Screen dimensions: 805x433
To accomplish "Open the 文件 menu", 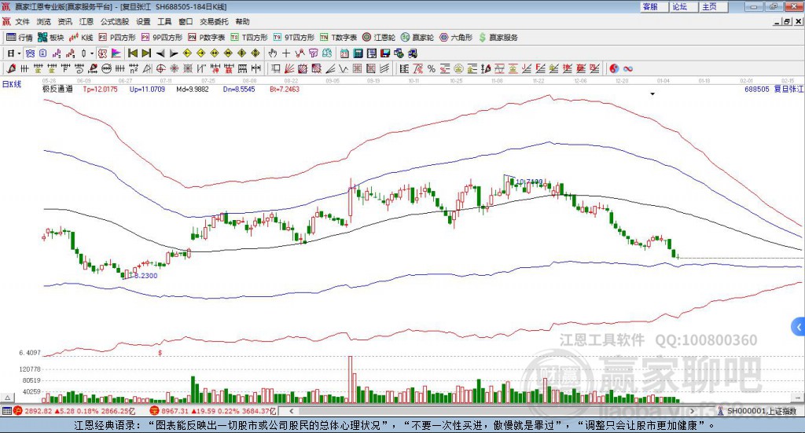I will click(23, 21).
